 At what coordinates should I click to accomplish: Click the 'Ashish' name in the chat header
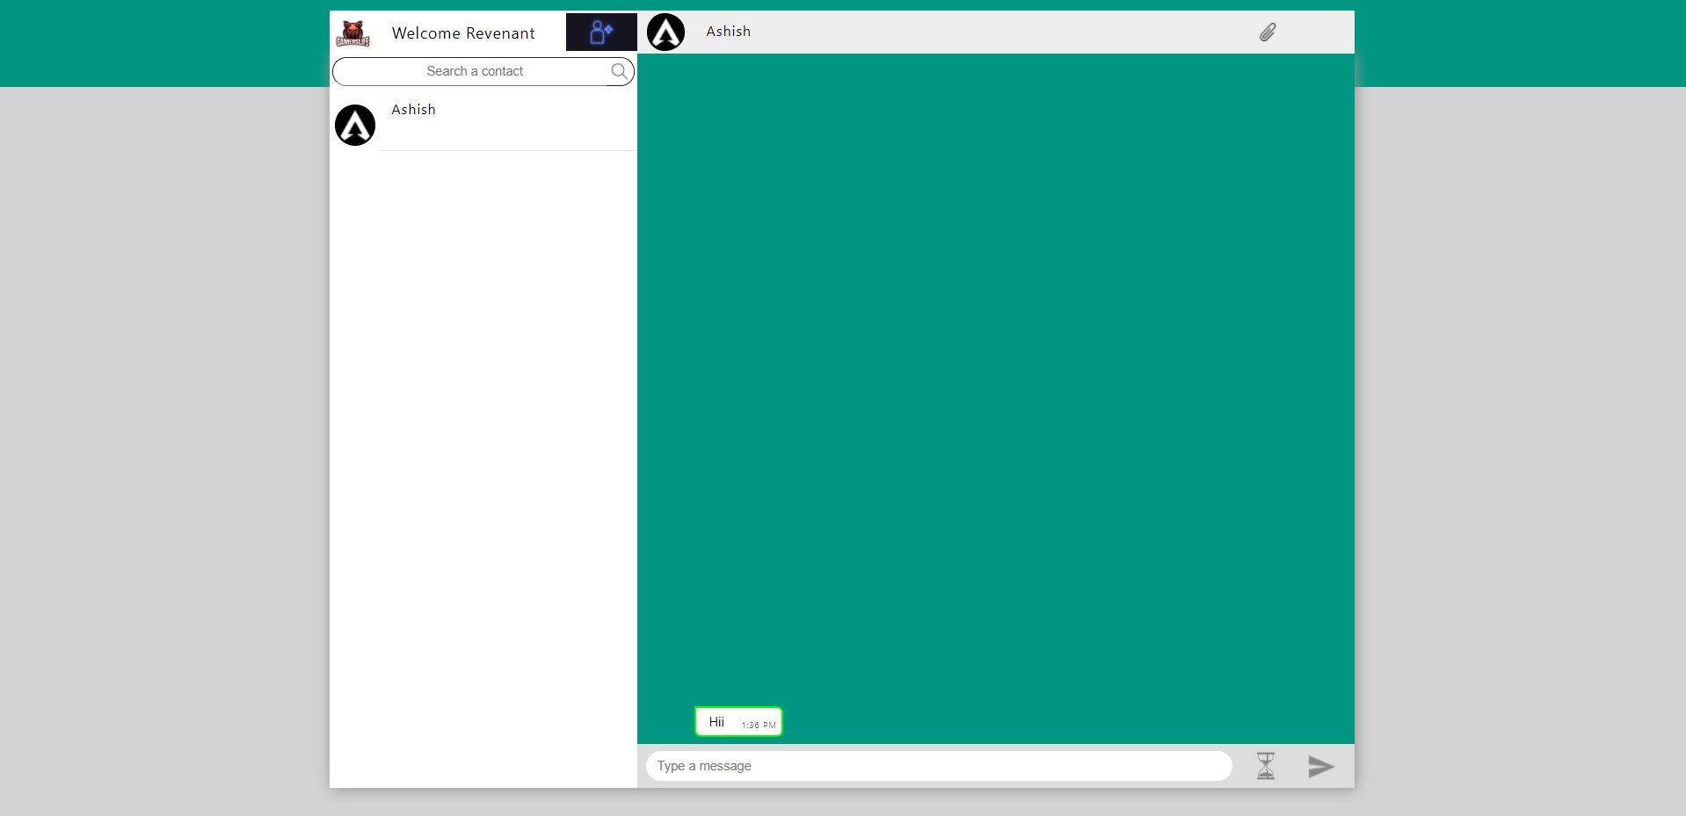pos(727,32)
